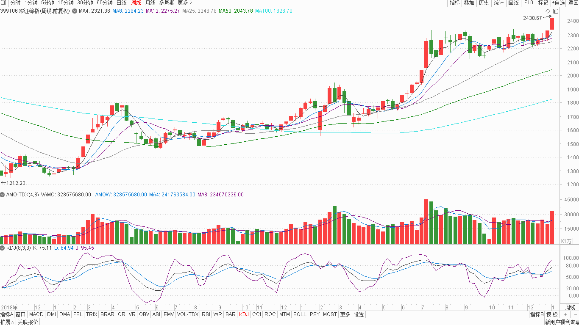Select the KDJ indicator tab
The height and width of the screenshot is (325, 579).
click(244, 314)
